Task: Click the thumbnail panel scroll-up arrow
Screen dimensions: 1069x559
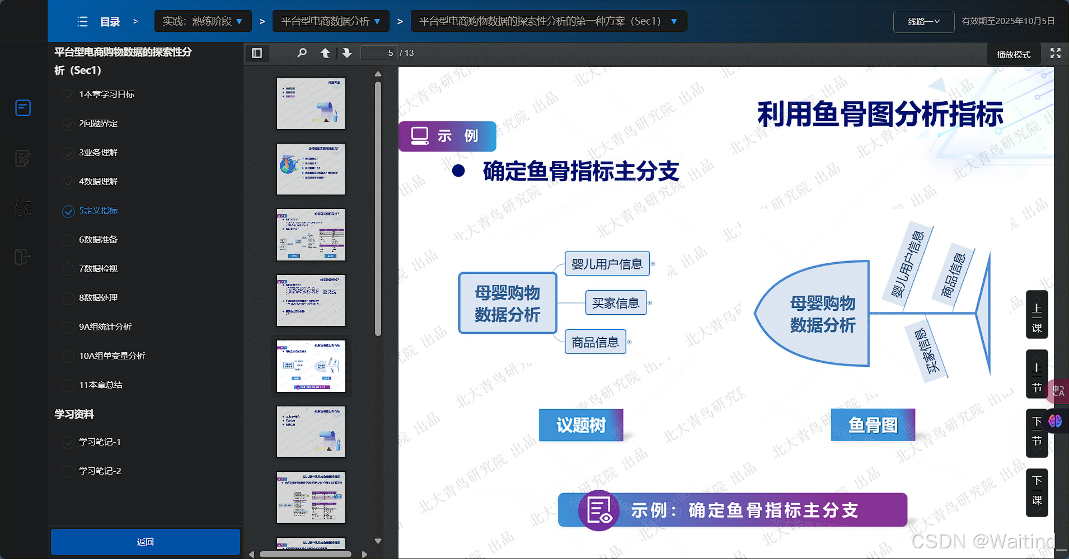Action: [x=378, y=74]
